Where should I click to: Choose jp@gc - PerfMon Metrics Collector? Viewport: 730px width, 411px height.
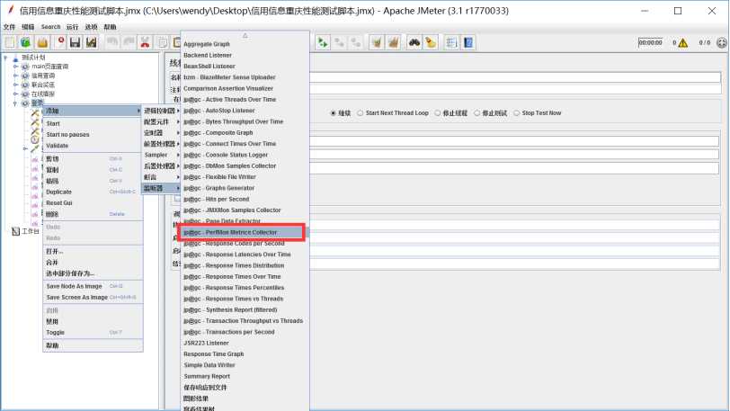(x=245, y=233)
